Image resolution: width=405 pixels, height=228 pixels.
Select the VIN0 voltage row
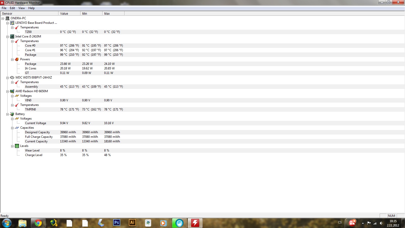(x=202, y=100)
